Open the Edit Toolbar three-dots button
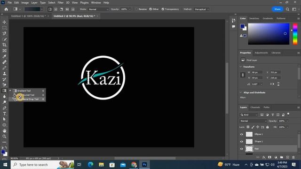 click(4, 142)
